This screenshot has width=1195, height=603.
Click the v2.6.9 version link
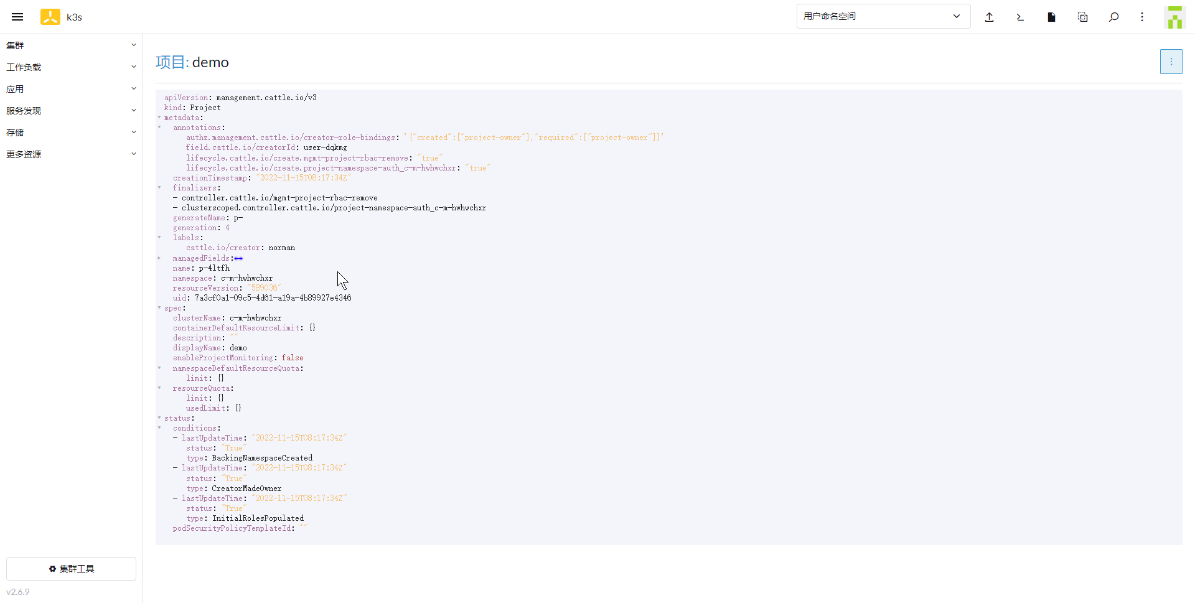coord(18,592)
